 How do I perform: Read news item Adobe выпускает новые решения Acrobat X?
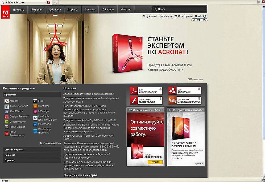pyautogui.click(x=89, y=94)
